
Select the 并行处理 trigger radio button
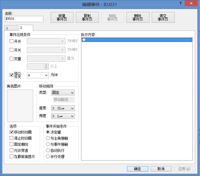coord(48,157)
